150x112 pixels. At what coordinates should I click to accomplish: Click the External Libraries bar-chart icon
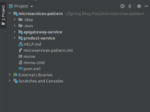pyautogui.click(x=15, y=75)
